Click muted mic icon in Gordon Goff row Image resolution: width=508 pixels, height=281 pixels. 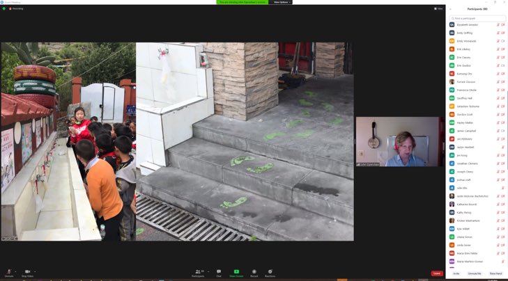498,115
